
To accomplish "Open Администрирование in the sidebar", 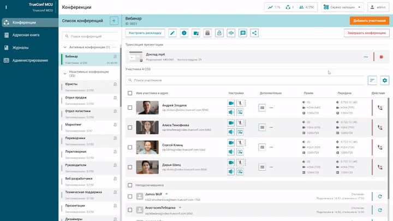I will click(x=29, y=61).
